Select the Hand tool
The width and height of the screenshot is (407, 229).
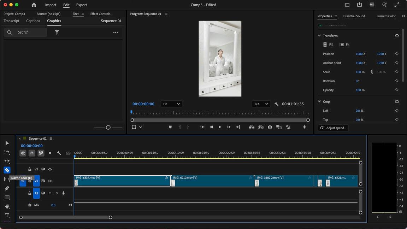tap(7, 206)
